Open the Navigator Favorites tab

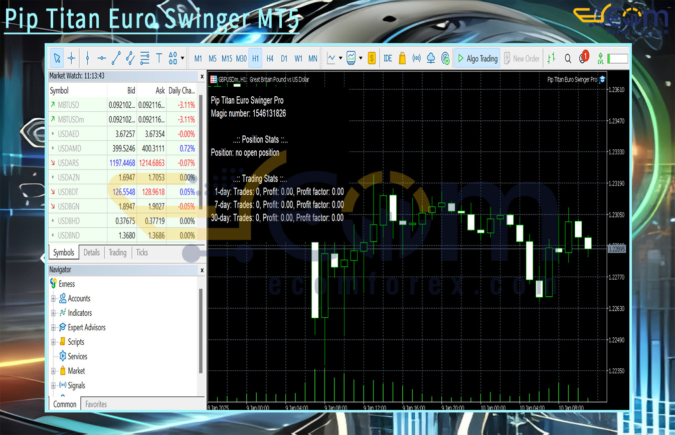click(96, 404)
